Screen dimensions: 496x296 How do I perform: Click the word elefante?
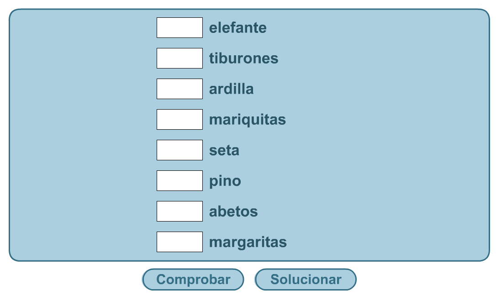click(x=238, y=27)
